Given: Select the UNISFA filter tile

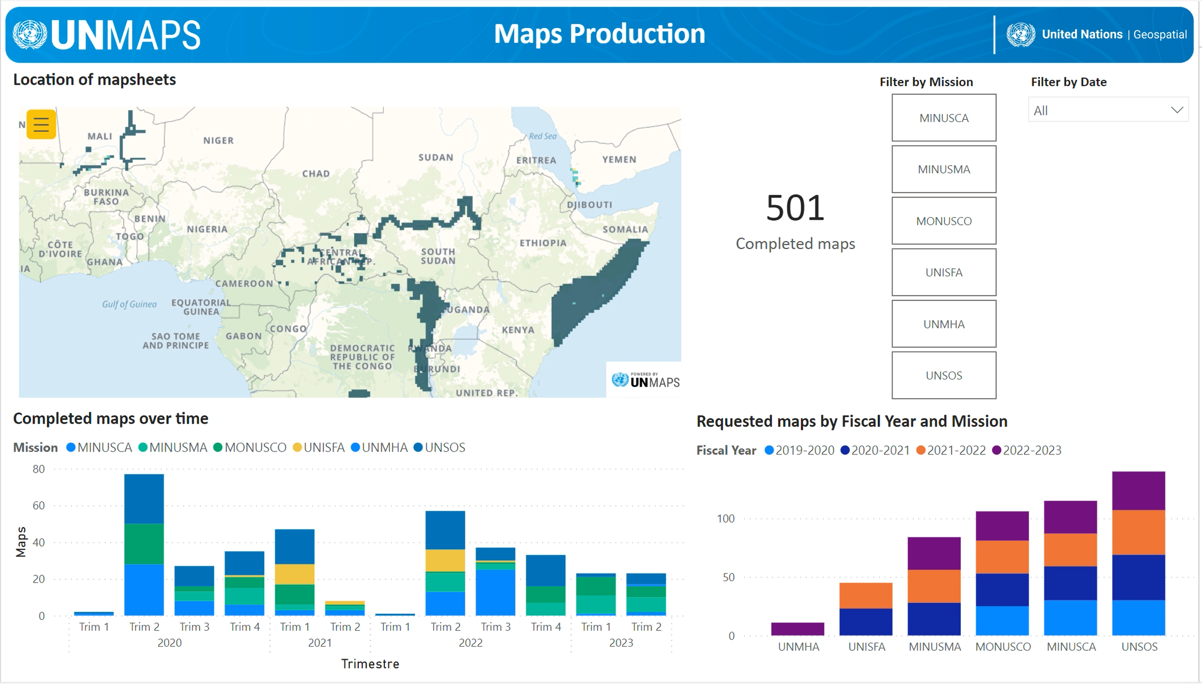Looking at the screenshot, I should pyautogui.click(x=944, y=273).
